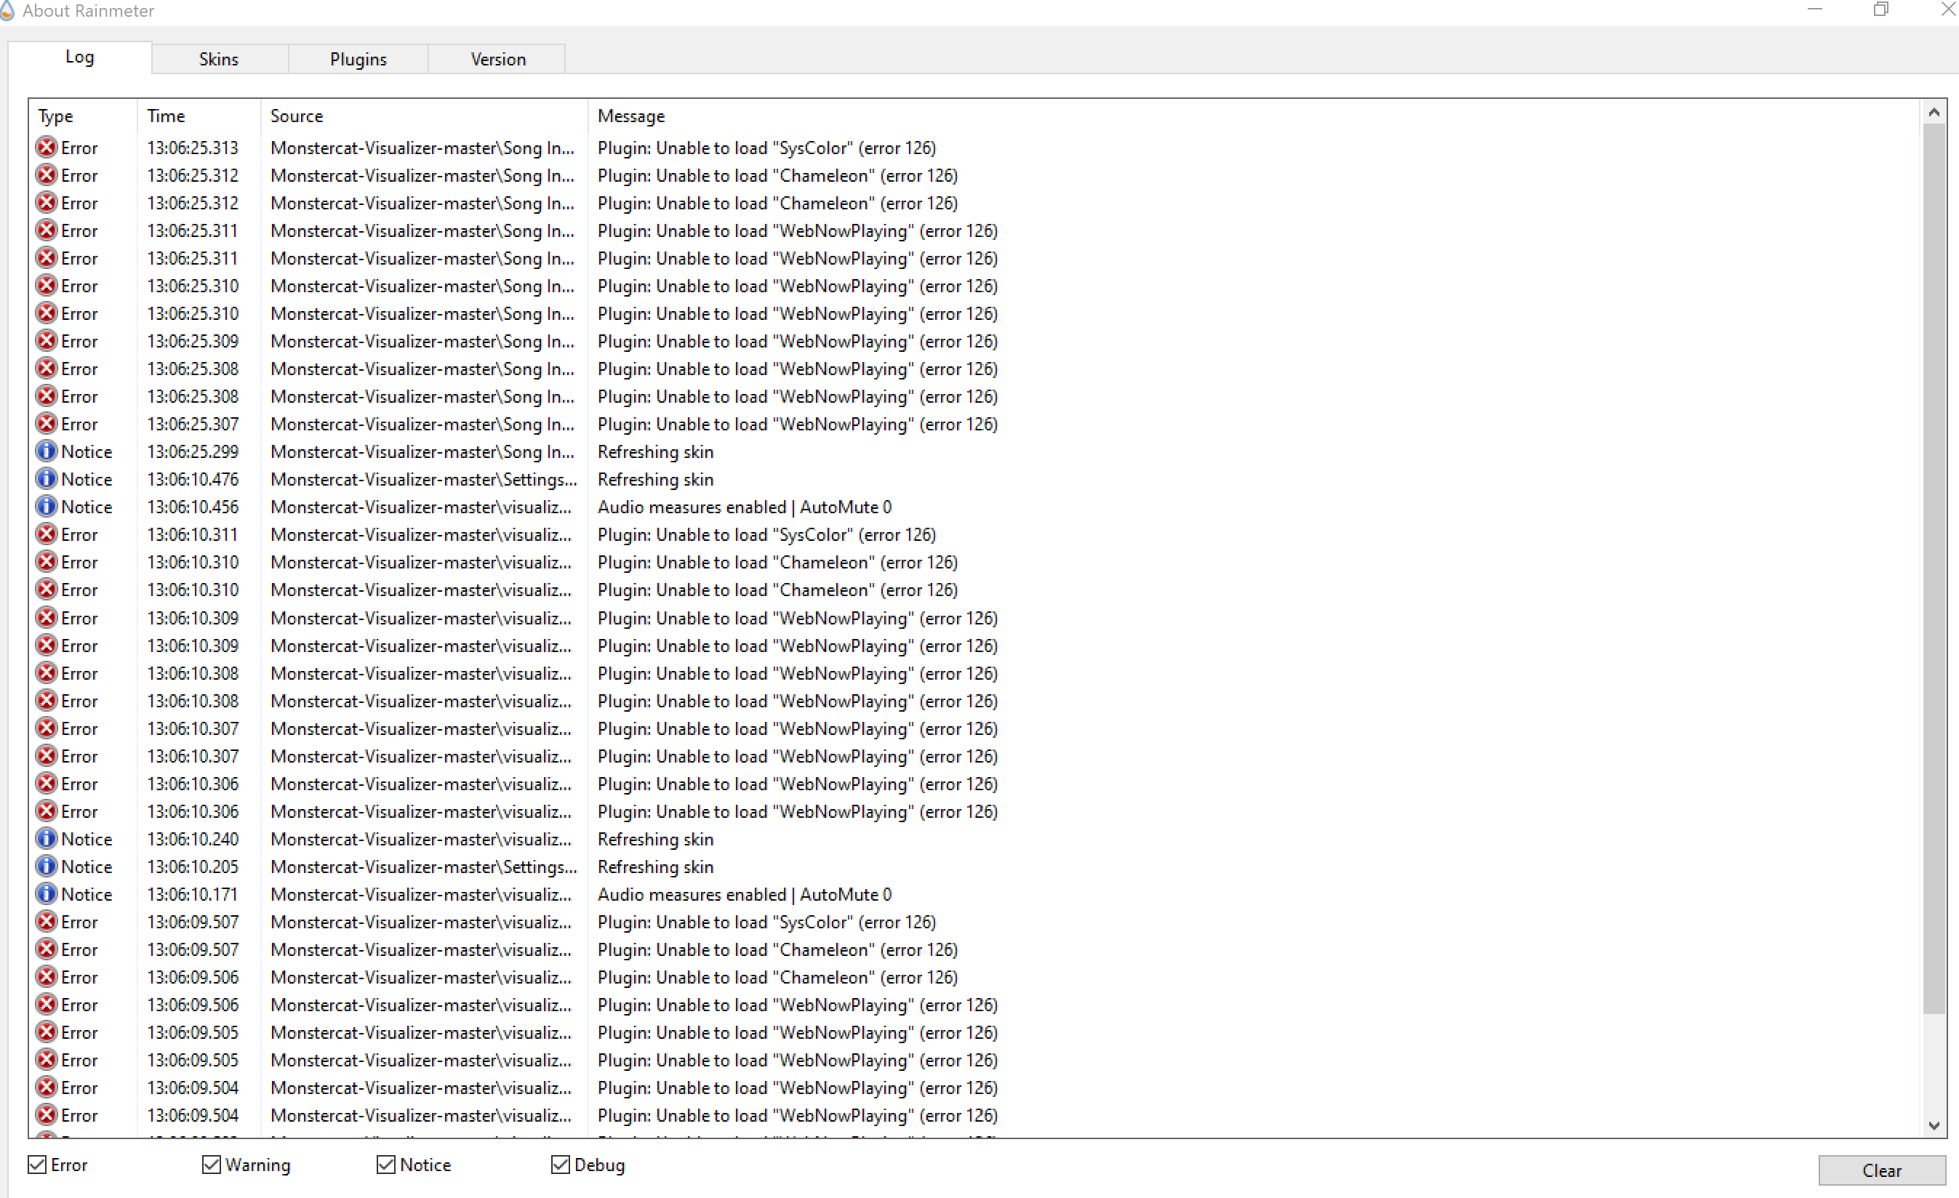Click error icon of SysColor entry at 13:06:10.311

pyautogui.click(x=47, y=534)
